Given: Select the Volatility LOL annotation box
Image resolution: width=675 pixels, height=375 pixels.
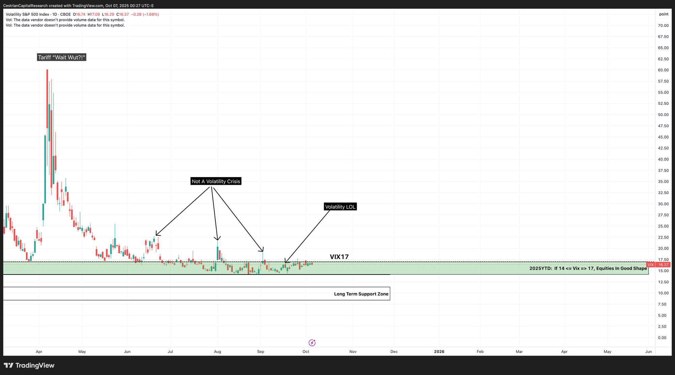Looking at the screenshot, I should click(340, 207).
